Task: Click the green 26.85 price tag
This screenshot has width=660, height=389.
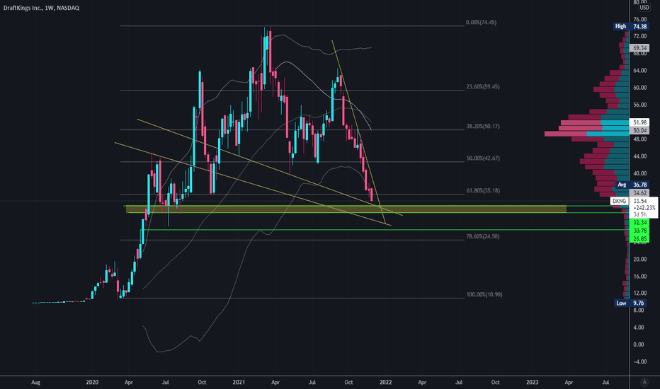Action: pyautogui.click(x=639, y=238)
